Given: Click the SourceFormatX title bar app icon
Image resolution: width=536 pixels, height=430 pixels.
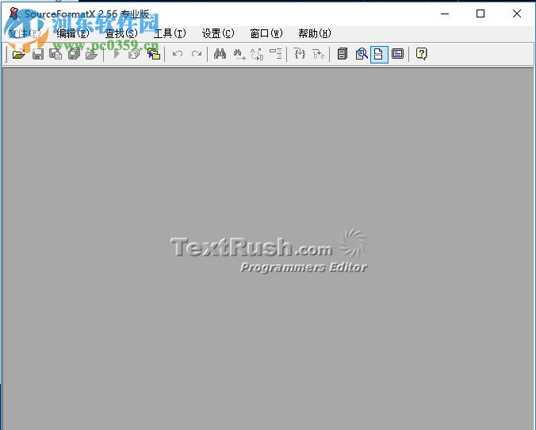Looking at the screenshot, I should (14, 13).
